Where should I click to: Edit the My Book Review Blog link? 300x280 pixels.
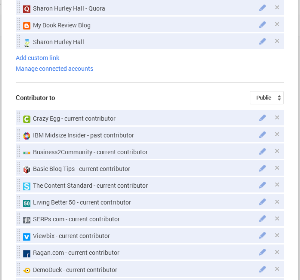262,24
